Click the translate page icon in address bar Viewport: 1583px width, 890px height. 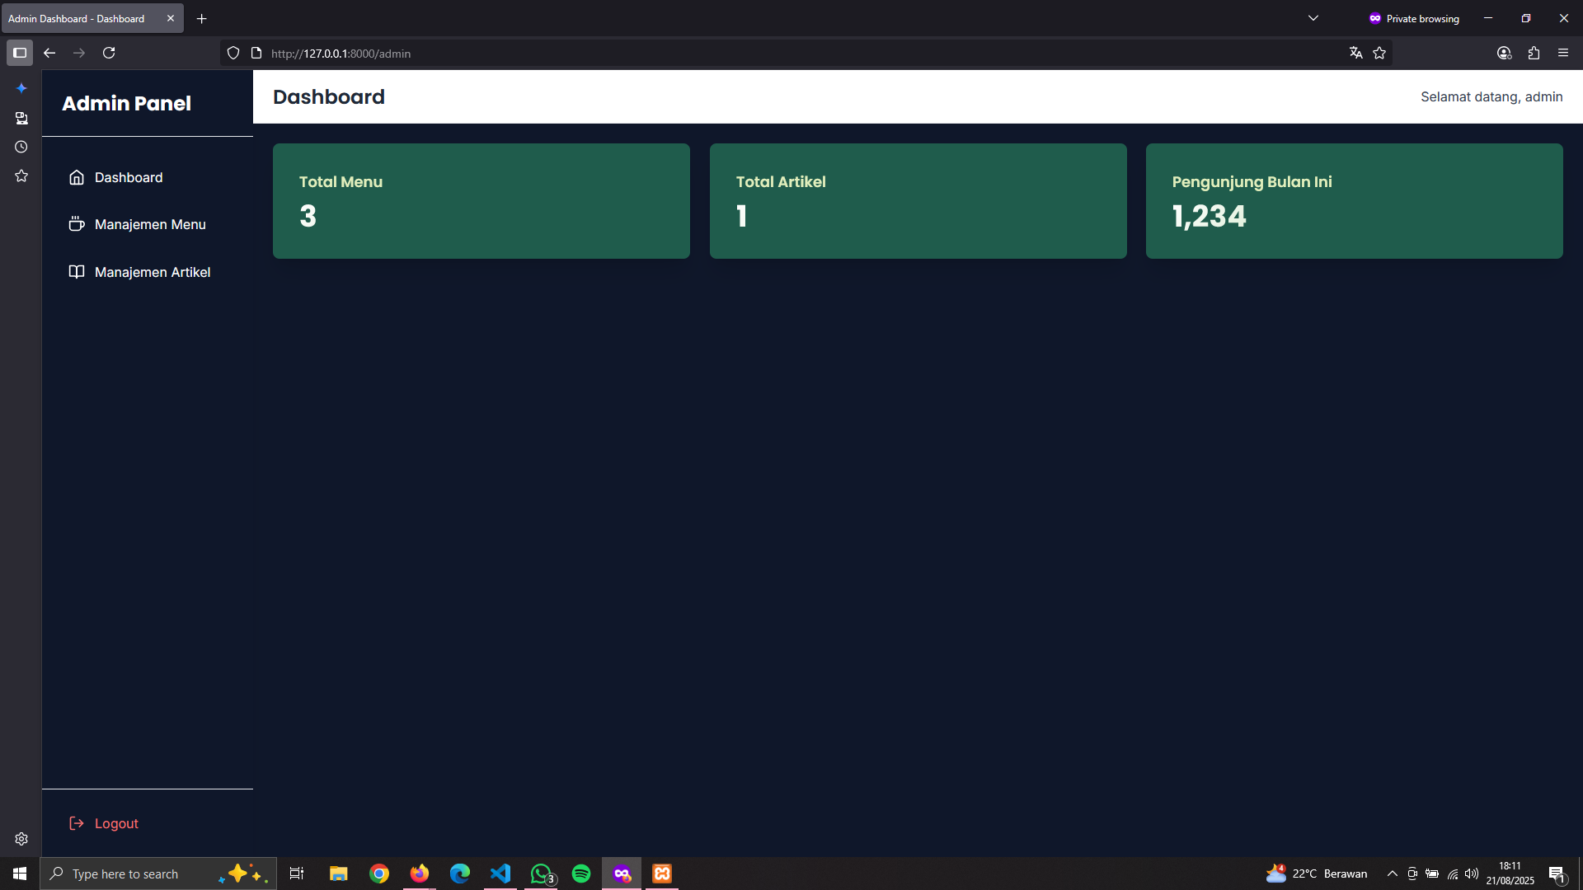pos(1355,53)
